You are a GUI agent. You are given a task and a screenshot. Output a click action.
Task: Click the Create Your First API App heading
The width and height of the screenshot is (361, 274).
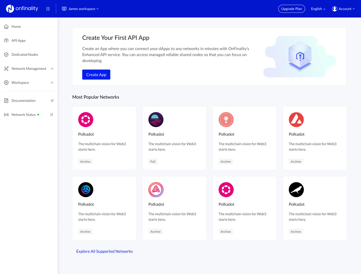click(116, 38)
